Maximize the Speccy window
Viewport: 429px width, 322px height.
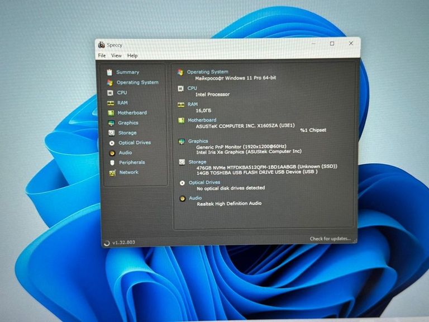[332, 44]
